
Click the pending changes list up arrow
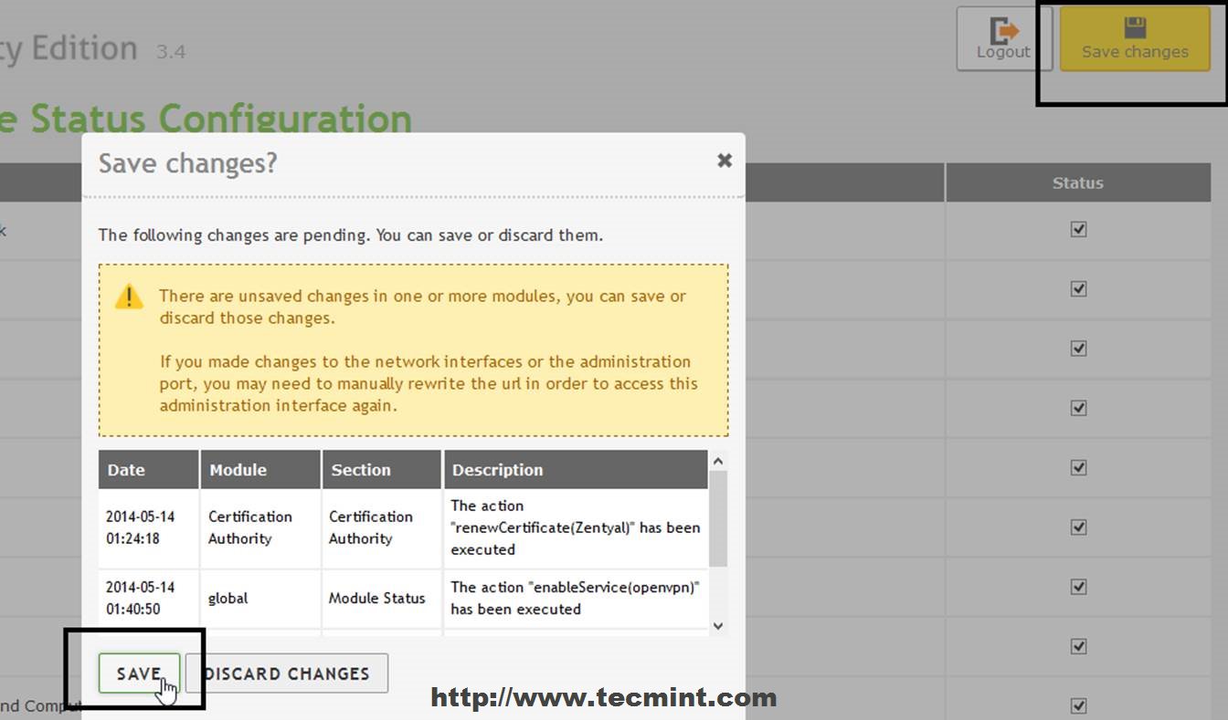718,461
